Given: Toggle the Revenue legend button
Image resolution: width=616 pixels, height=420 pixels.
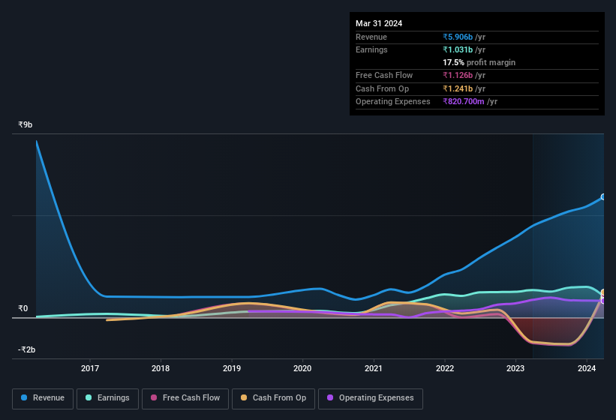Looking at the screenshot, I should click(43, 398).
